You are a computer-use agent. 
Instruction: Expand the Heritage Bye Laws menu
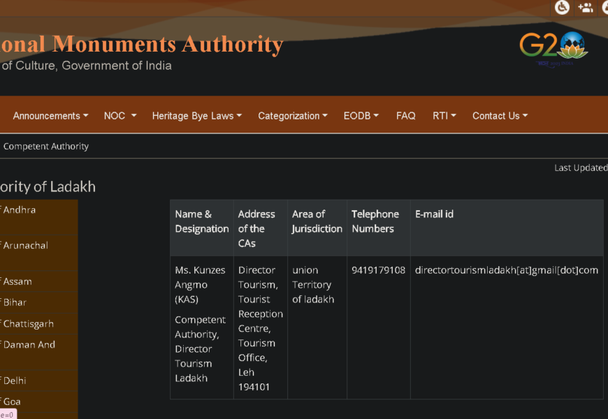click(x=197, y=115)
